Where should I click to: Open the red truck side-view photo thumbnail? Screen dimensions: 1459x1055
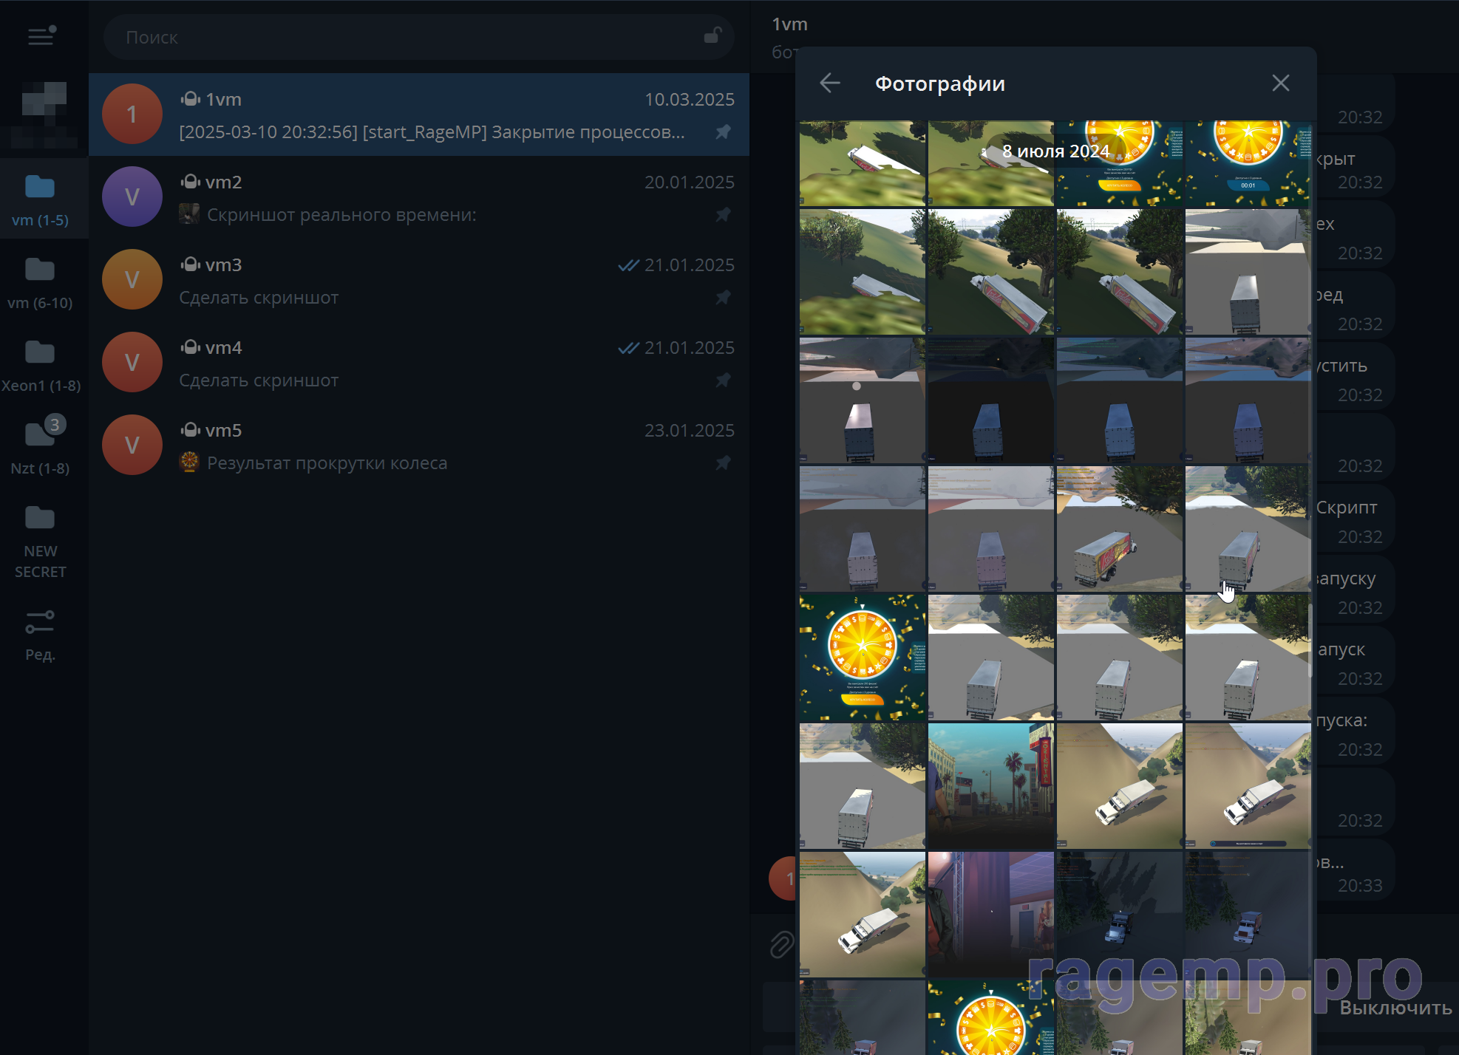(1119, 529)
